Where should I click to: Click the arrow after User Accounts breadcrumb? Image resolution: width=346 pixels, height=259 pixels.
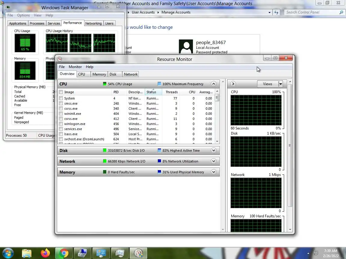(x=158, y=12)
